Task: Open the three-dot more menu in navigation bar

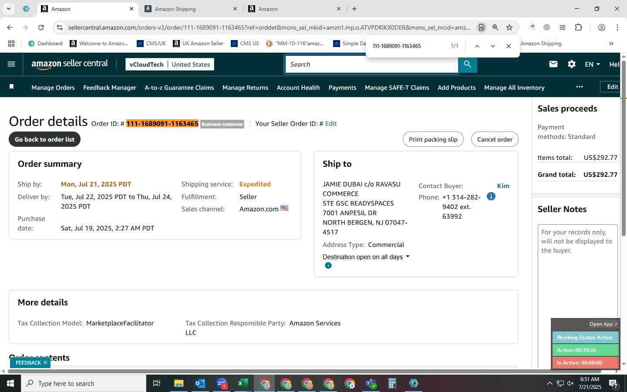Action: [579, 87]
